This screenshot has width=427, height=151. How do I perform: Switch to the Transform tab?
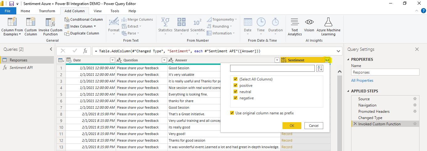click(47, 11)
